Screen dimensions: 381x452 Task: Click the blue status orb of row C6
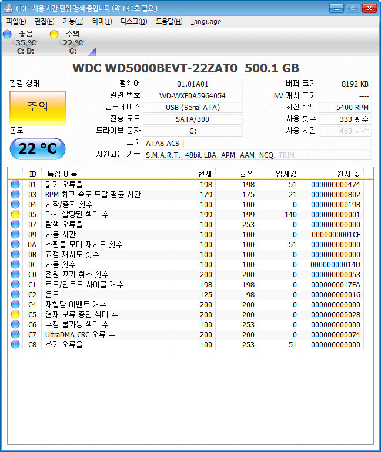point(15,325)
